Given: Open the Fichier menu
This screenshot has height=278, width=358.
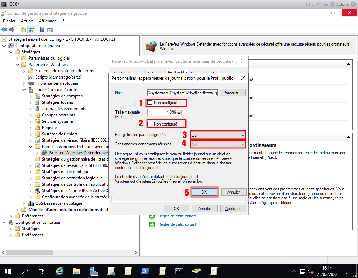Looking at the screenshot, I should point(9,21).
